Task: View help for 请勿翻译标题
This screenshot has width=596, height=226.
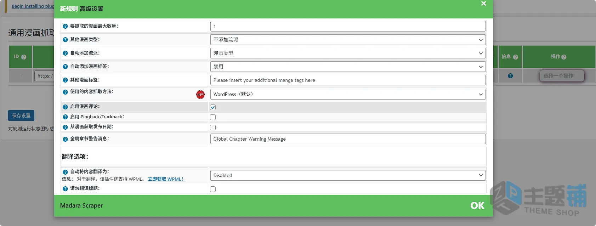Action: [x=65, y=188]
